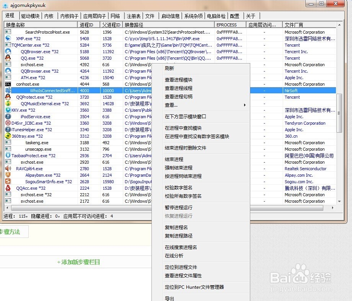
Task: Switch to the 配置 tab
Action: tap(235, 16)
